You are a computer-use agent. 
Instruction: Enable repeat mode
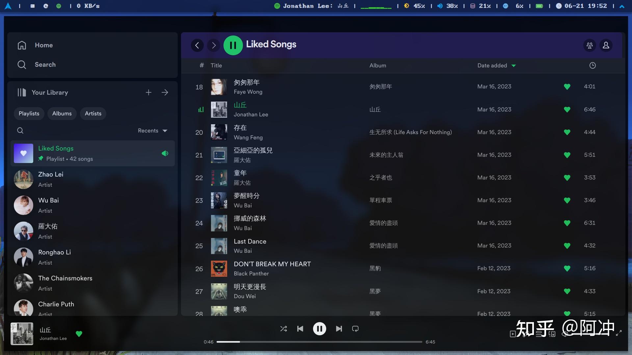point(355,328)
